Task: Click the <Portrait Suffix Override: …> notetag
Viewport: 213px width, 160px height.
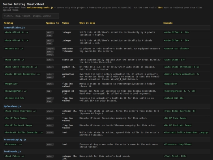Action: click(24, 132)
